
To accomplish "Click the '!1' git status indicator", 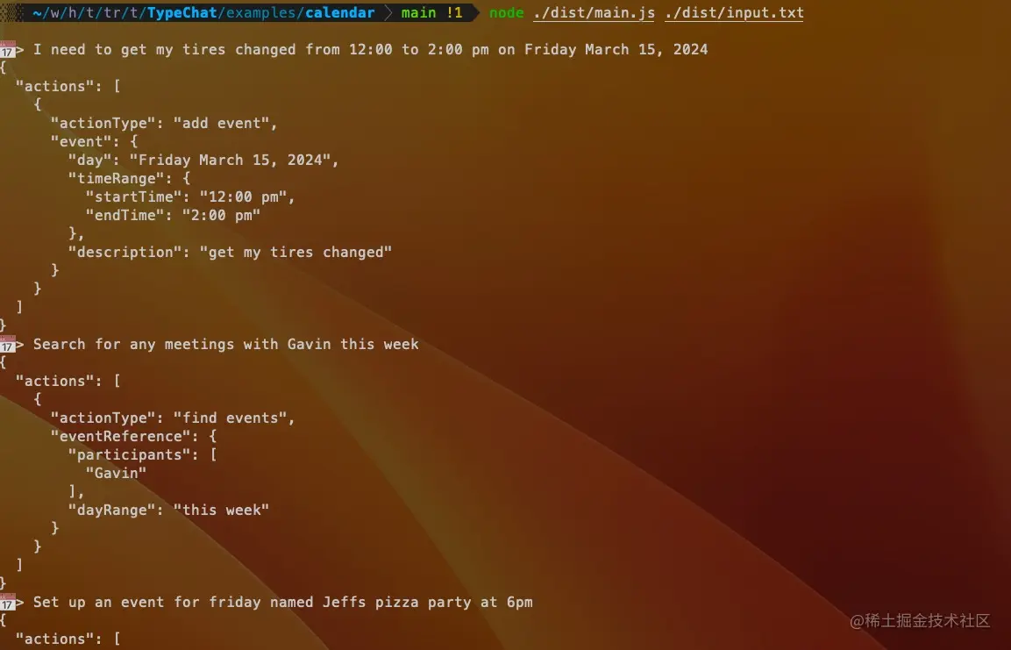I will [454, 12].
